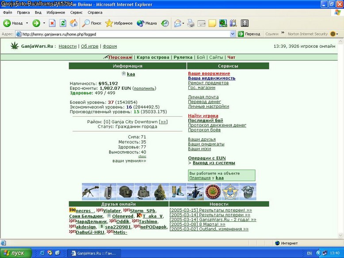Open the Back button history dropdown arrow
The height and width of the screenshot is (258, 344).
point(27,23)
